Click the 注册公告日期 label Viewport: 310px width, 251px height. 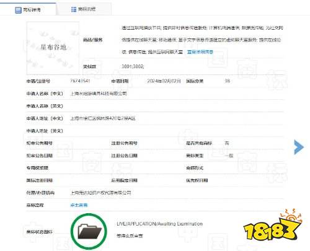coord(125,156)
